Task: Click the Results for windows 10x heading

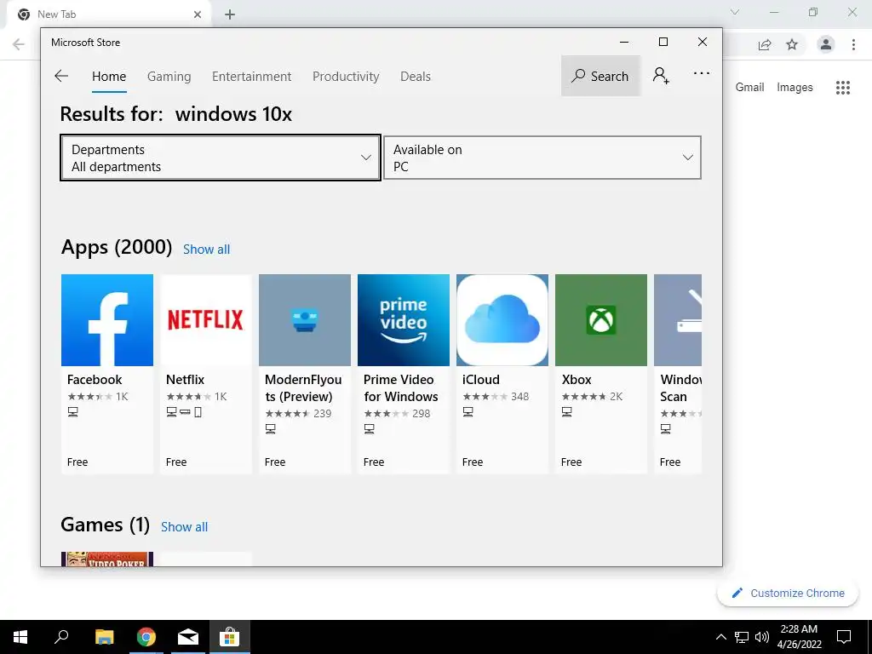Action: tap(175, 114)
